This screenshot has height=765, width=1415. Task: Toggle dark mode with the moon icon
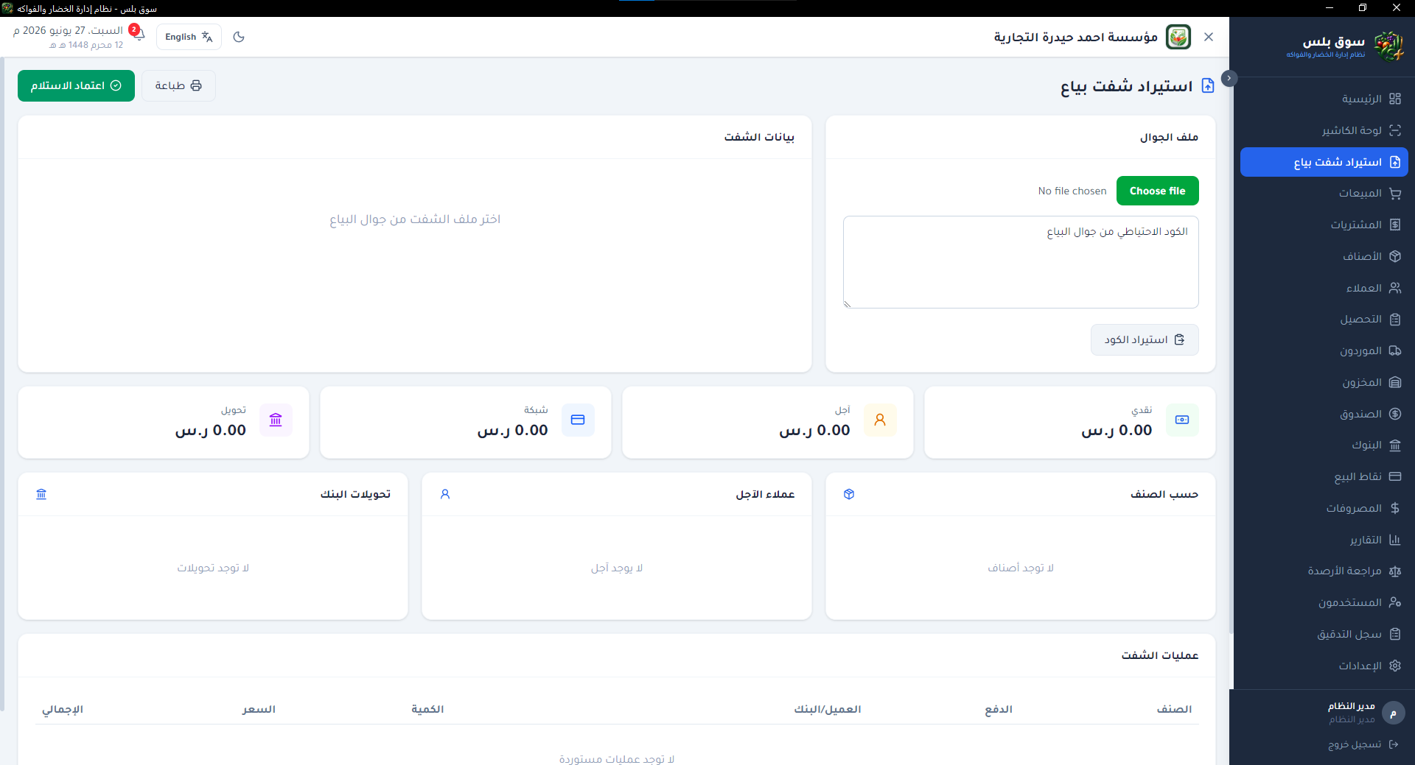pyautogui.click(x=239, y=37)
